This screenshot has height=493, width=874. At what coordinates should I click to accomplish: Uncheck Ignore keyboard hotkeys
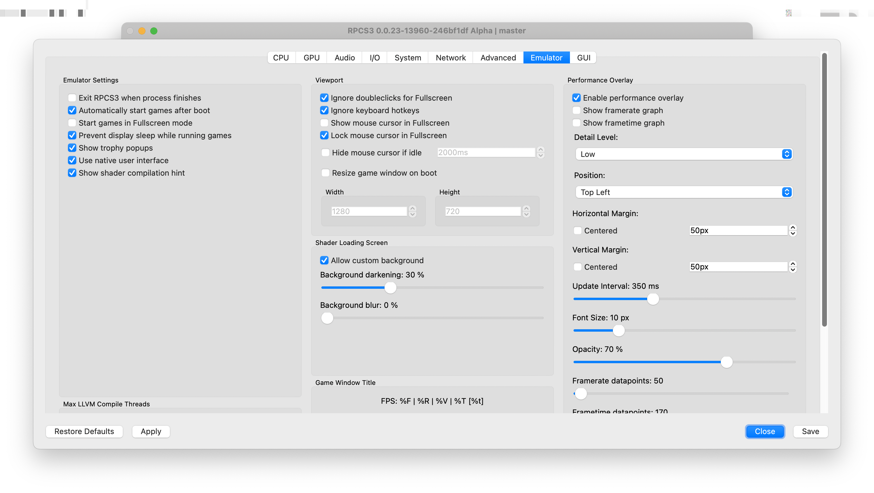(x=324, y=110)
